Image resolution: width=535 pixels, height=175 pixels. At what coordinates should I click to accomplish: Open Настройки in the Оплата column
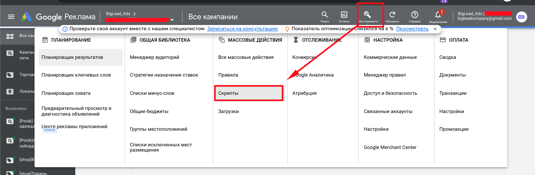[452, 111]
